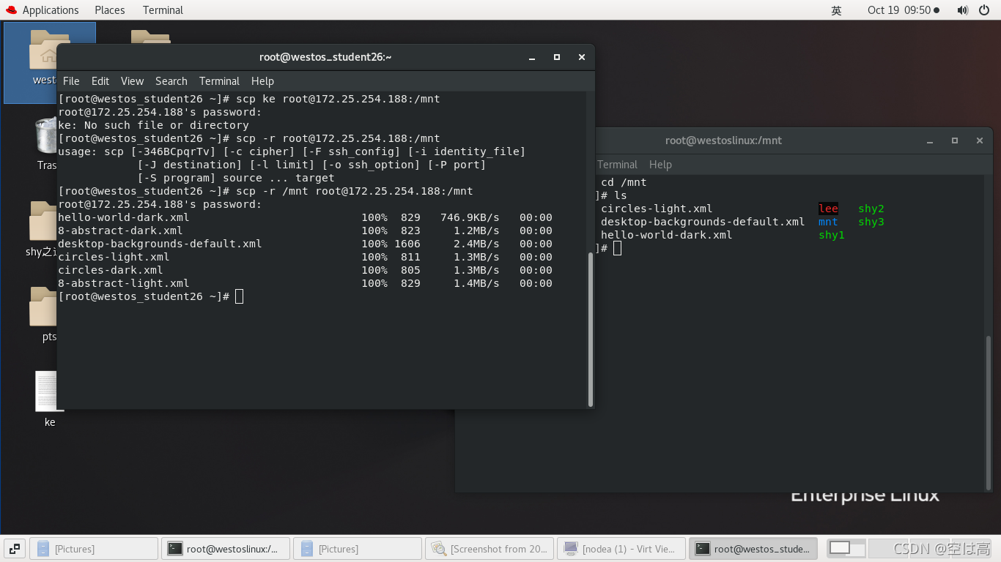This screenshot has width=1001, height=562.
Task: Close the westoslinux terminal window
Action: pos(980,140)
